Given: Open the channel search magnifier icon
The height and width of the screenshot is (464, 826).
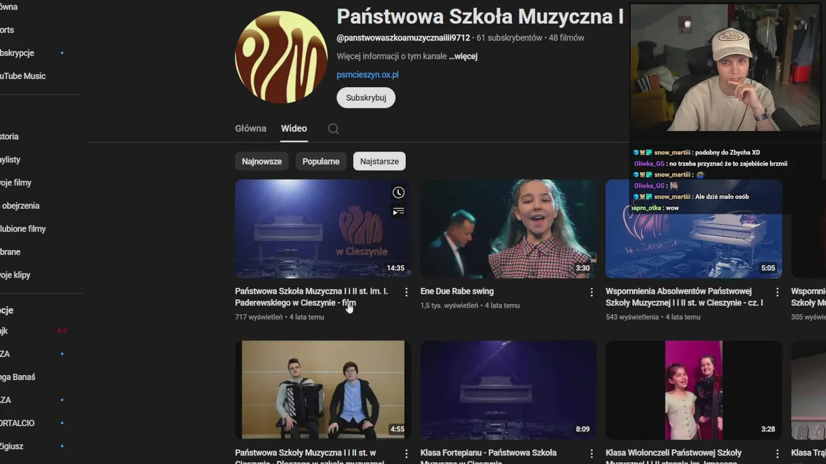Looking at the screenshot, I should click(333, 128).
